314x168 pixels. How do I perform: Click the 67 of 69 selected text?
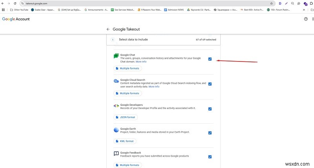pyautogui.click(x=206, y=40)
